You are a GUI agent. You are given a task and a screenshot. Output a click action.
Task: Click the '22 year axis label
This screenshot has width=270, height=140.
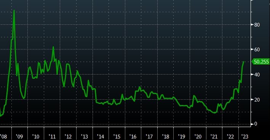pos(230,137)
